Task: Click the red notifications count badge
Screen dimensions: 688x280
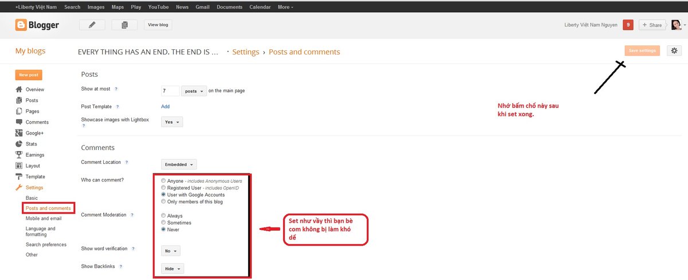Action: (x=628, y=25)
